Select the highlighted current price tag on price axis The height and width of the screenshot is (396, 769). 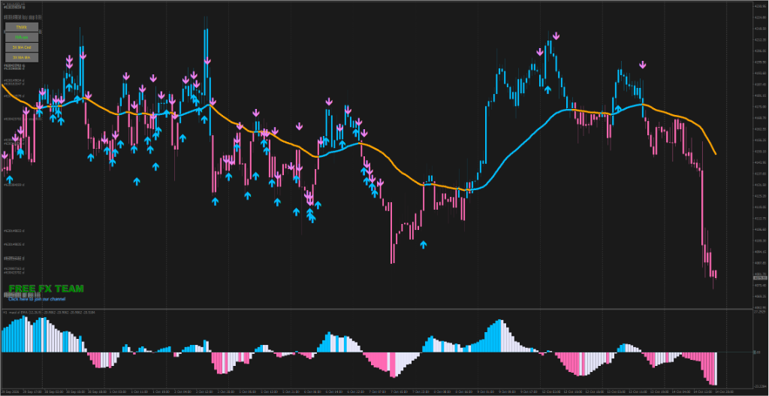[759, 278]
